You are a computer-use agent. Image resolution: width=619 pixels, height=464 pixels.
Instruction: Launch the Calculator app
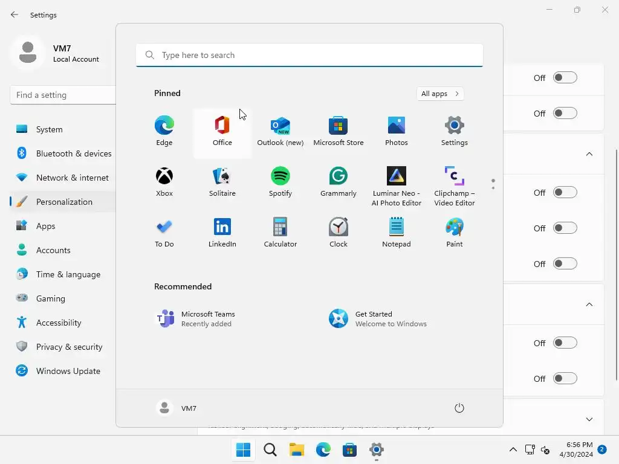[280, 233]
